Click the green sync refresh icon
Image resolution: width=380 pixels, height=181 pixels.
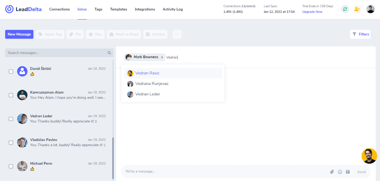click(345, 9)
